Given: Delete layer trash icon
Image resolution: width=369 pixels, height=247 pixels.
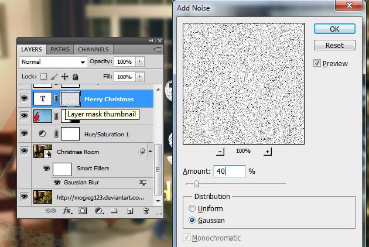Looking at the screenshot, I should click(x=146, y=211).
